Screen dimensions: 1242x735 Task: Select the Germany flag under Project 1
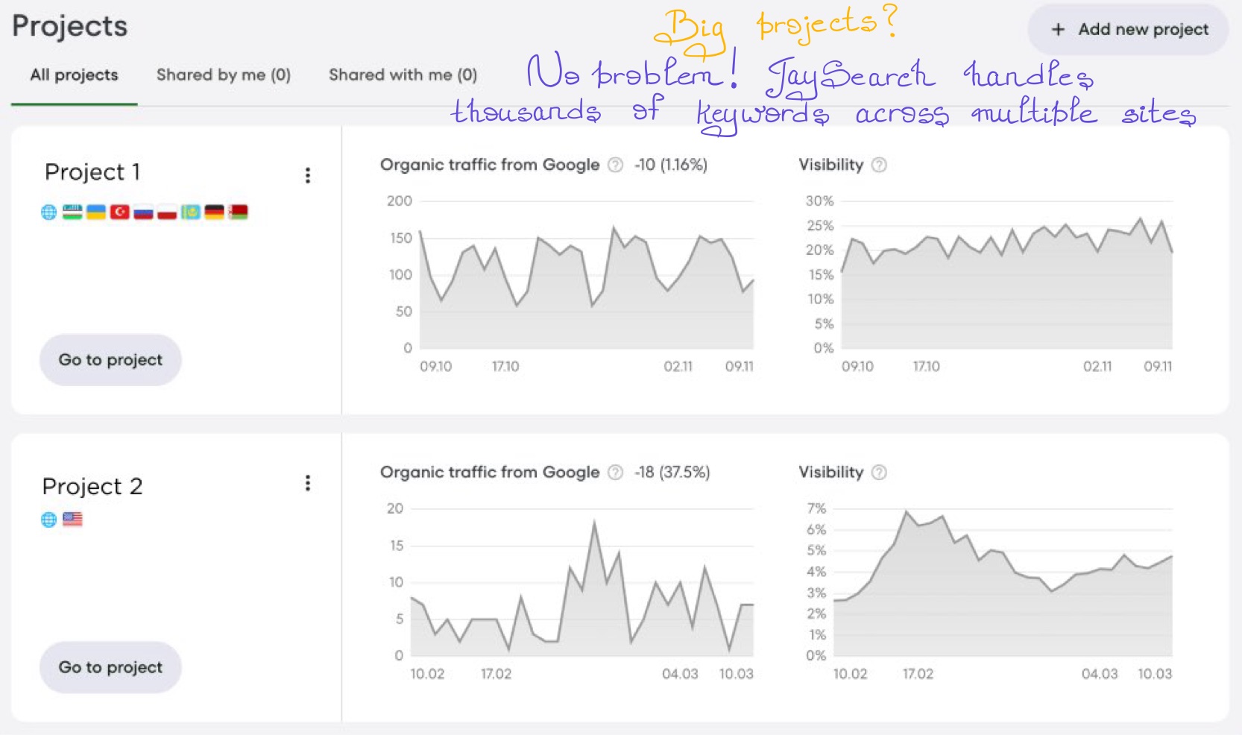click(x=215, y=211)
